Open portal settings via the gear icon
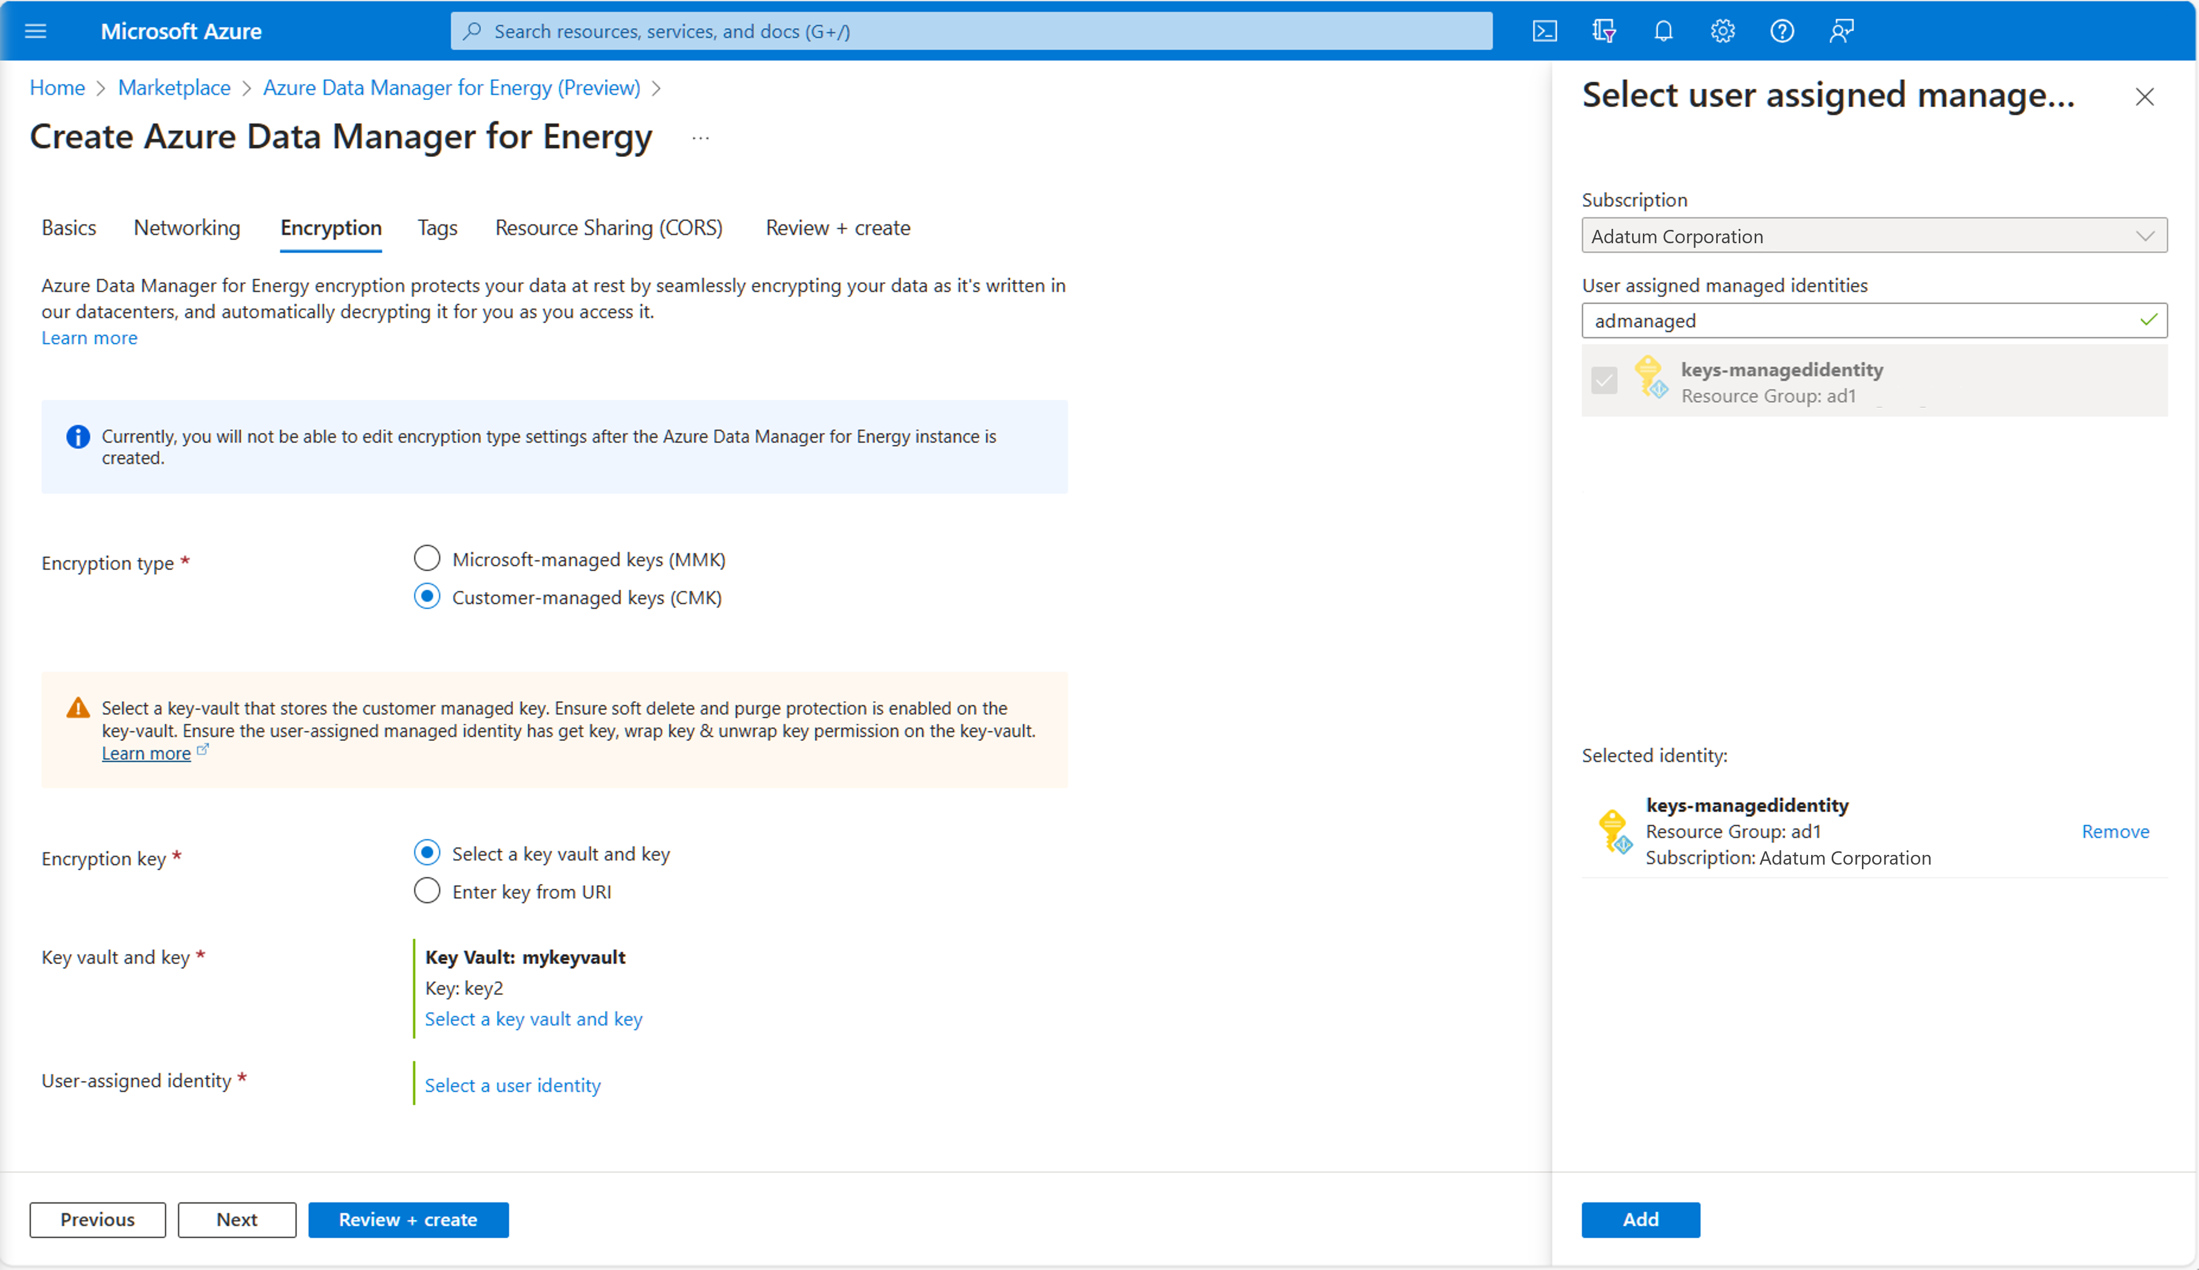Image resolution: width=2199 pixels, height=1270 pixels. click(x=1721, y=30)
